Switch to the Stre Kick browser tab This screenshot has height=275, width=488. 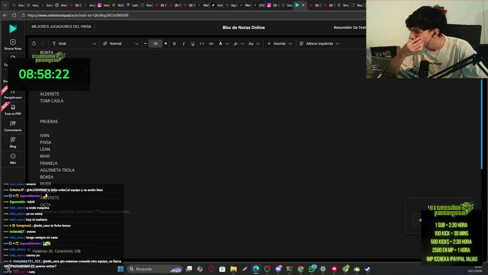click(344, 5)
